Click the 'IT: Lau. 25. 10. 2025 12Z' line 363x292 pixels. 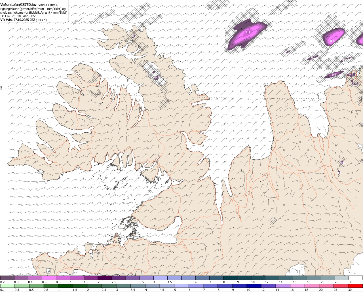[x=18, y=16]
